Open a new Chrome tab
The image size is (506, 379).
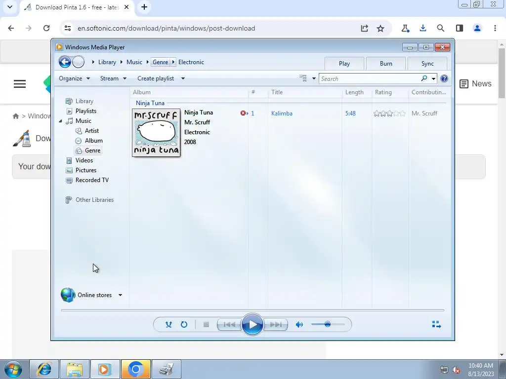point(144,7)
